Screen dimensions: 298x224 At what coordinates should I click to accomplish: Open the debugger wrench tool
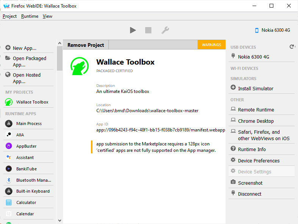(x=165, y=30)
